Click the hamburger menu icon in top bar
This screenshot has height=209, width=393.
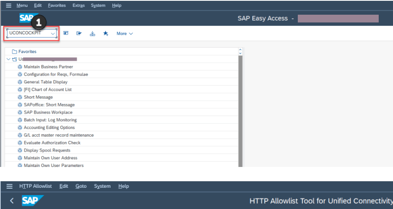click(x=9, y=6)
